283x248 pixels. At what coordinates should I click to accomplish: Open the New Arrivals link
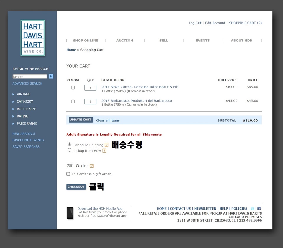click(24, 134)
